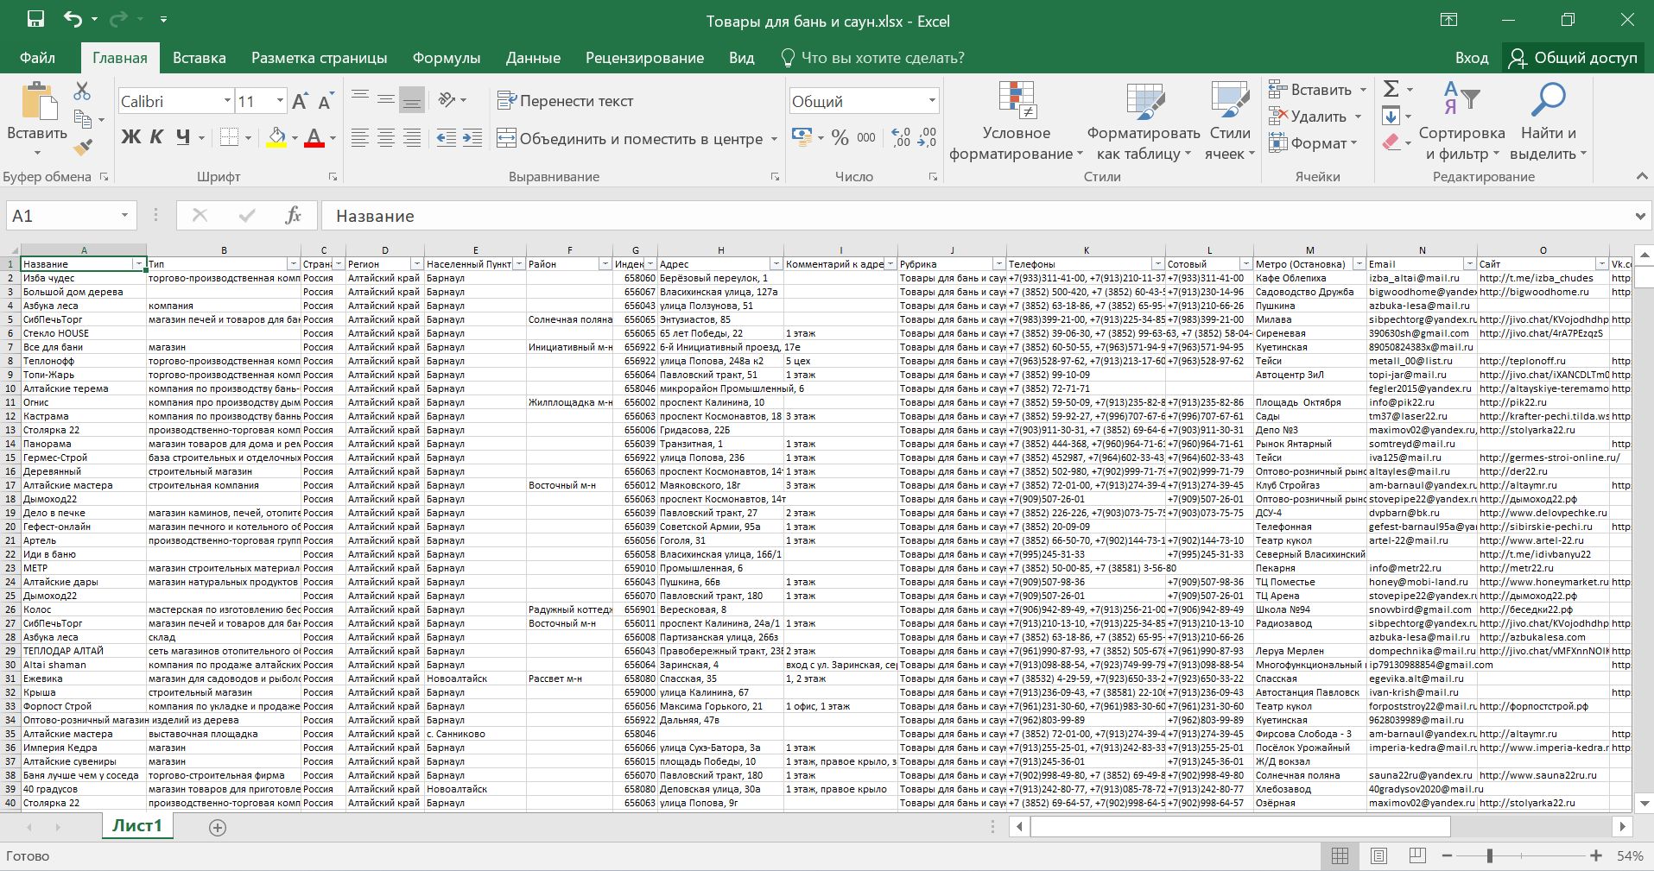Click the Percent Style icon

[840, 138]
